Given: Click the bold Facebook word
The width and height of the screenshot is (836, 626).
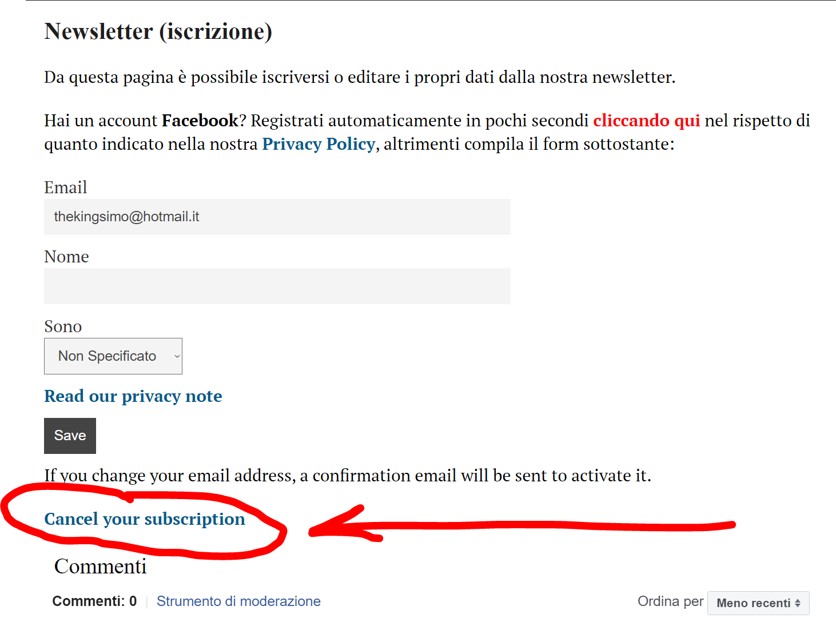Looking at the screenshot, I should 200,121.
